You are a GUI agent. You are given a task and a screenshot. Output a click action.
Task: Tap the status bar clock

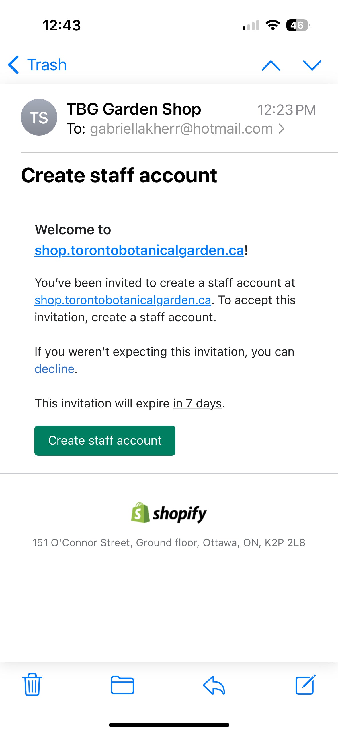[x=62, y=25]
